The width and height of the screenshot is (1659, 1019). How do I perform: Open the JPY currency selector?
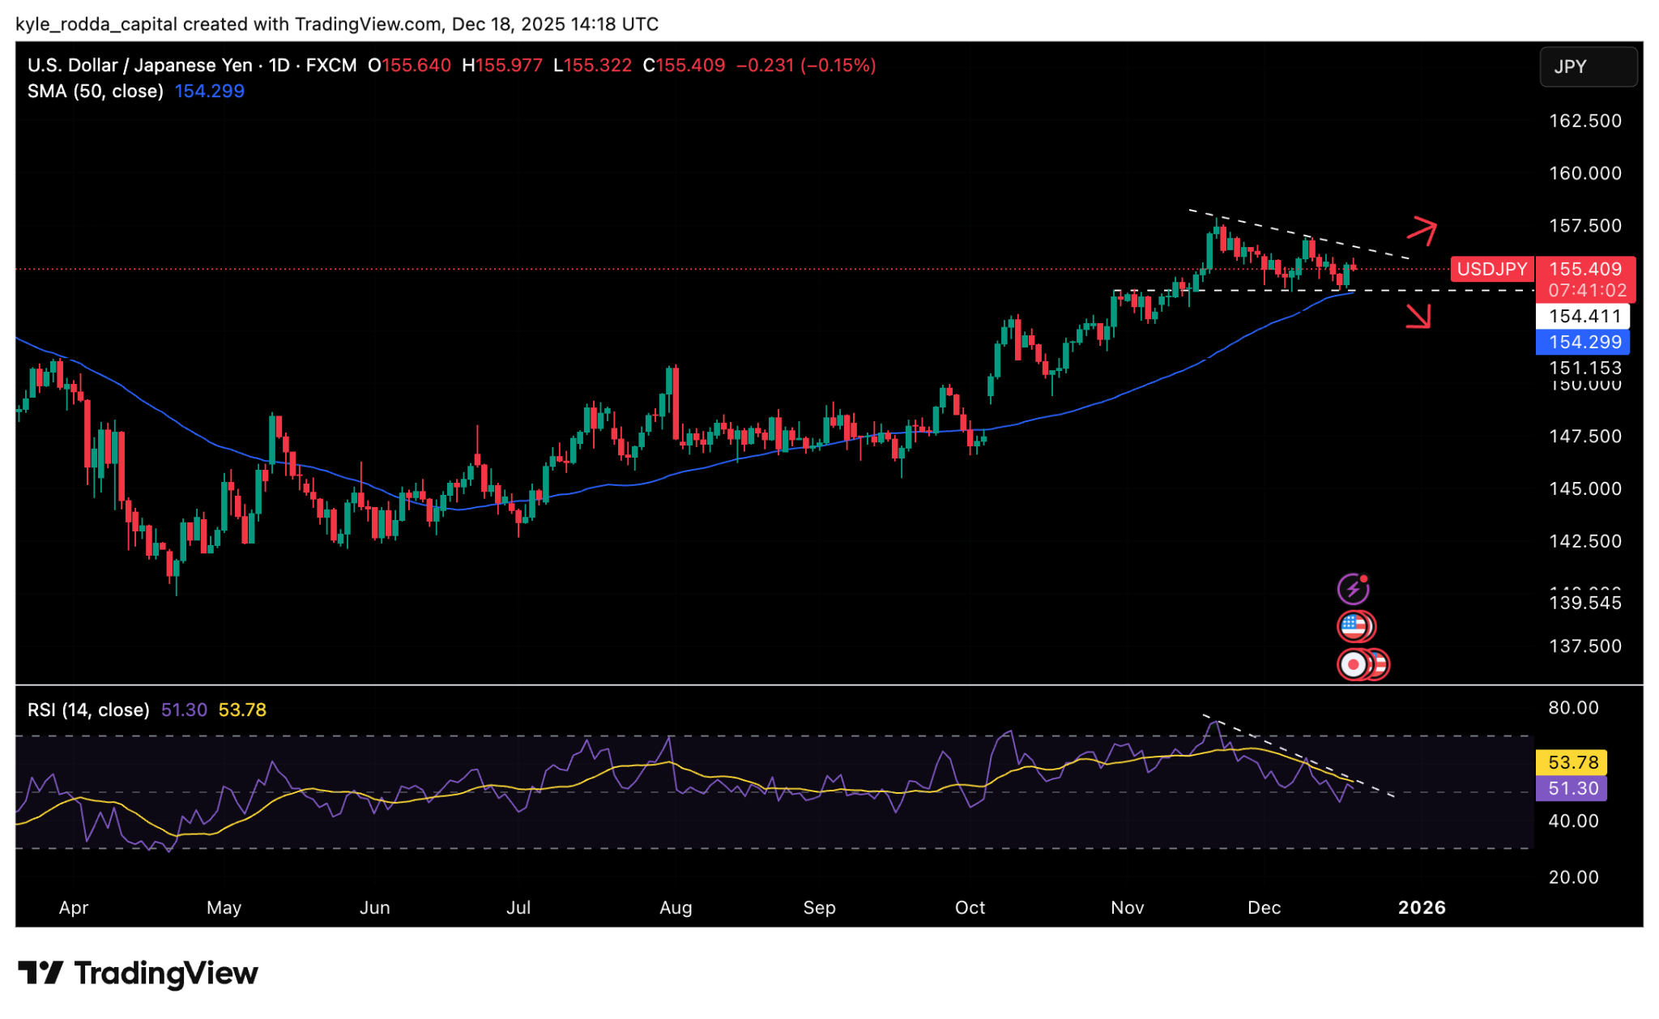(x=1587, y=66)
